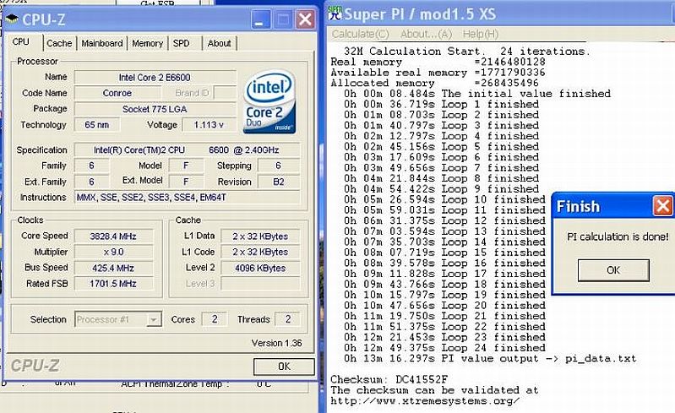Click the CPU-Z title bar app icon

click(12, 19)
